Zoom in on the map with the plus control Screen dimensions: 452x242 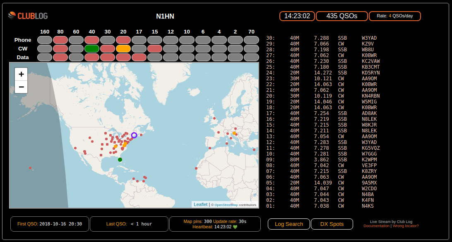(21, 74)
